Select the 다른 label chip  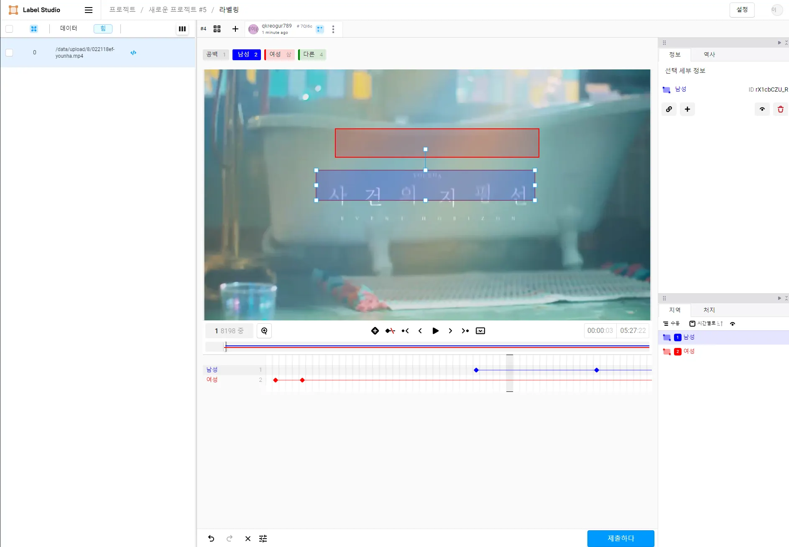pos(312,54)
